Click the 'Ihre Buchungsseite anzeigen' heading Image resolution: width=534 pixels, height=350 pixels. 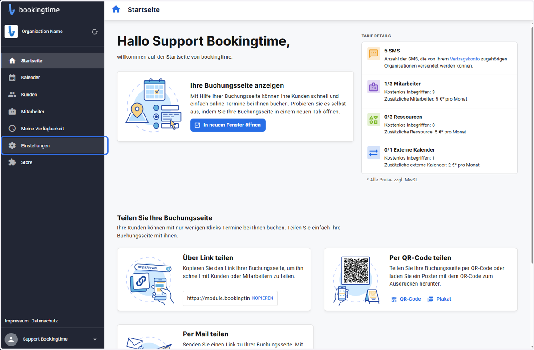tap(237, 85)
